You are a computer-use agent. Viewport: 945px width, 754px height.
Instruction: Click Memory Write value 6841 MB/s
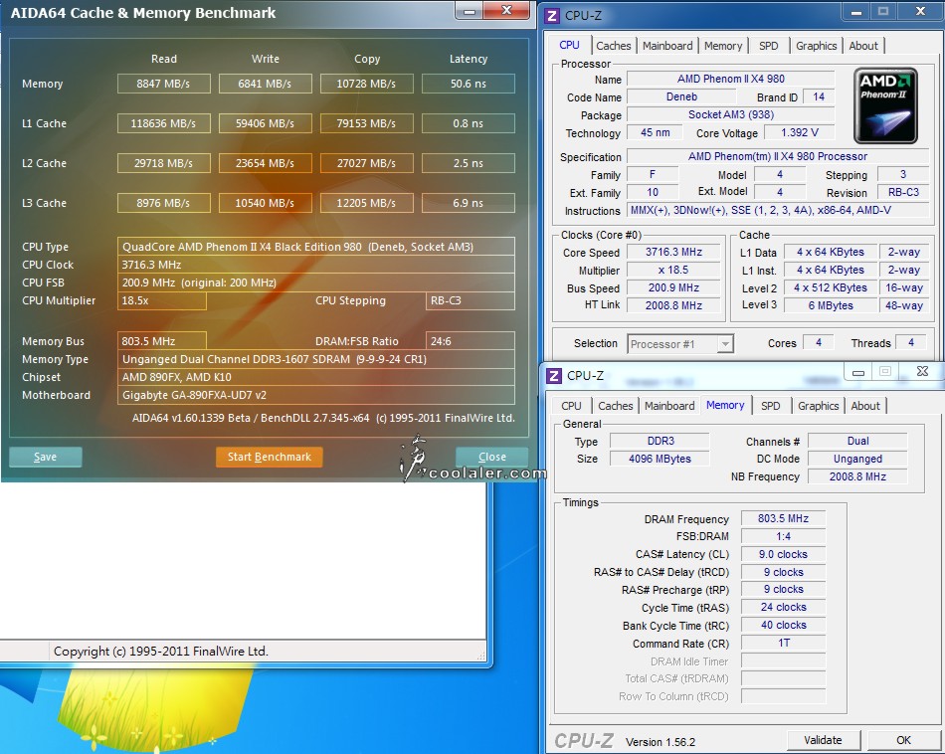265,84
